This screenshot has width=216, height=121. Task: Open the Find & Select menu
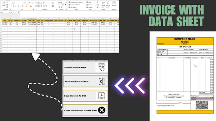[108, 4]
